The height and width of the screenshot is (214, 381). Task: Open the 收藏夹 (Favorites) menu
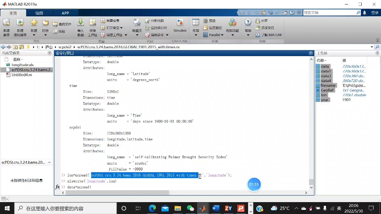point(137,27)
